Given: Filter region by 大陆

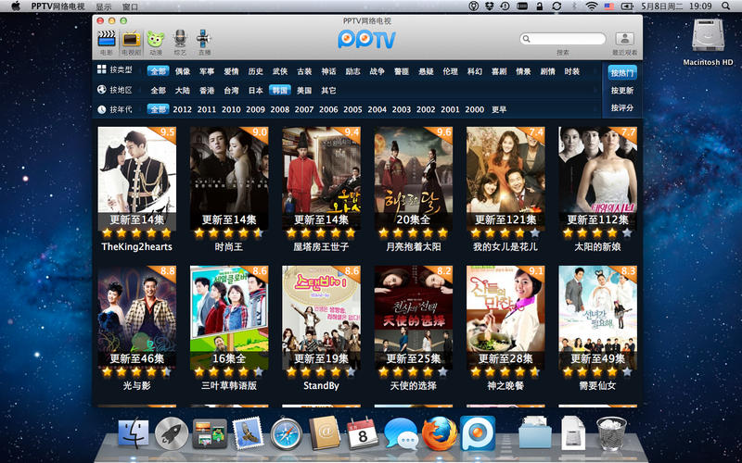Looking at the screenshot, I should point(183,90).
